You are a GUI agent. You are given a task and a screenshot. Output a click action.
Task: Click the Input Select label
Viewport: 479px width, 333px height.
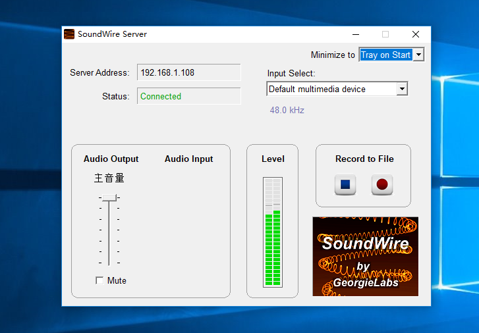(291, 74)
